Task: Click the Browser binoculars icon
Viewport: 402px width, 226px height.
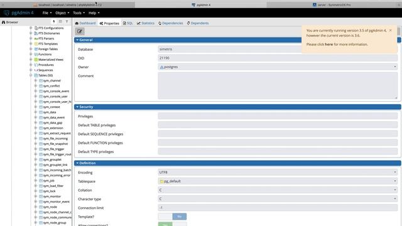Action: click(3, 23)
